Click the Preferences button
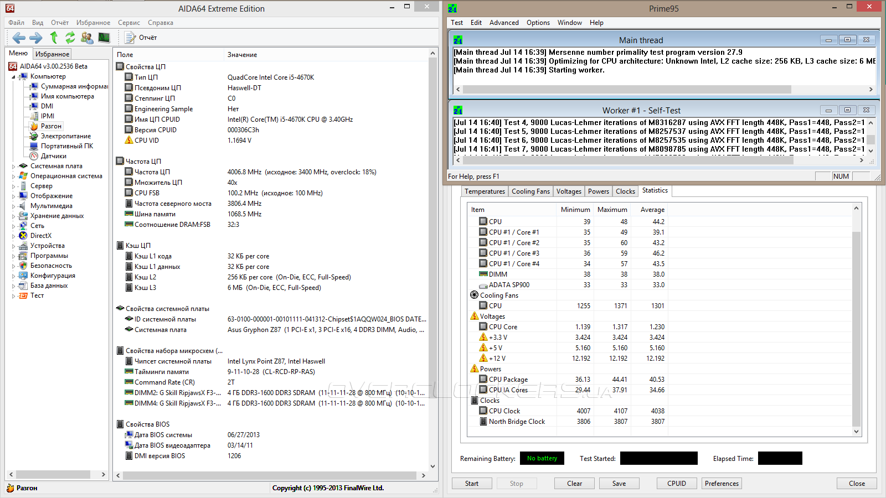The image size is (886, 498). (722, 484)
